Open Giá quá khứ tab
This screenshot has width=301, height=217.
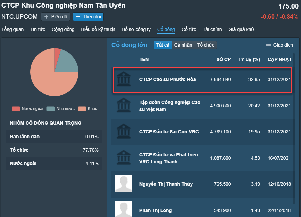coord(241,29)
